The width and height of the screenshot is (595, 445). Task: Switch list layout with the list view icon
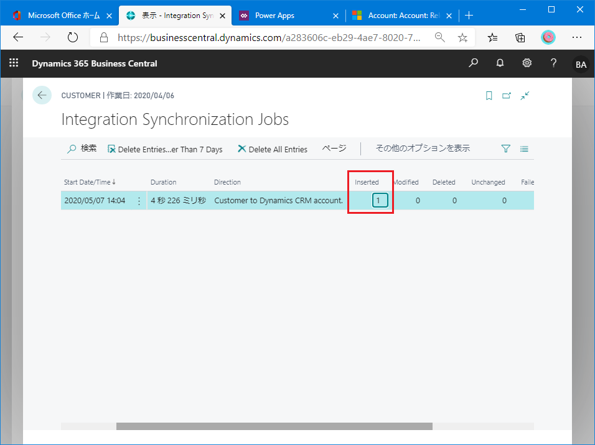(524, 149)
